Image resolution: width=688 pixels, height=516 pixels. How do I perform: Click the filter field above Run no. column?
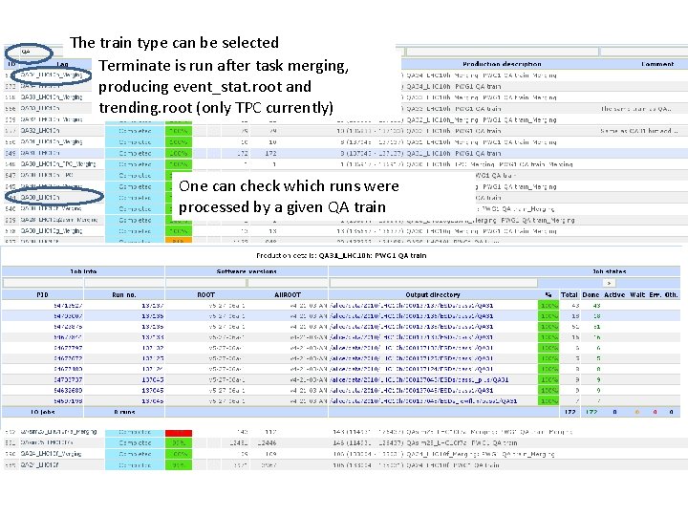tap(124, 283)
